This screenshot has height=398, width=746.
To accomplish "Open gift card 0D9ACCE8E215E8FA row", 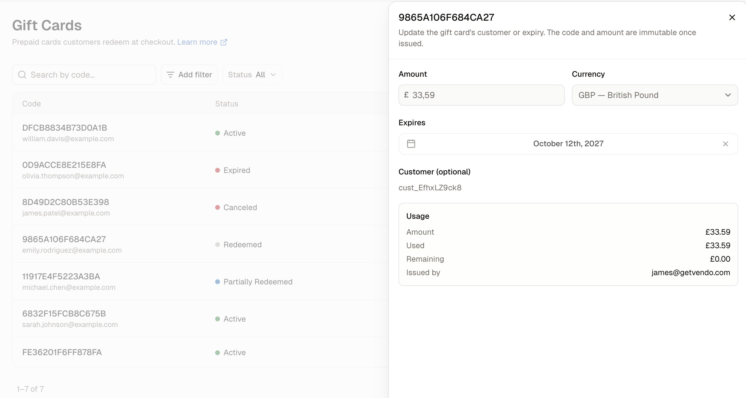I will [200, 170].
